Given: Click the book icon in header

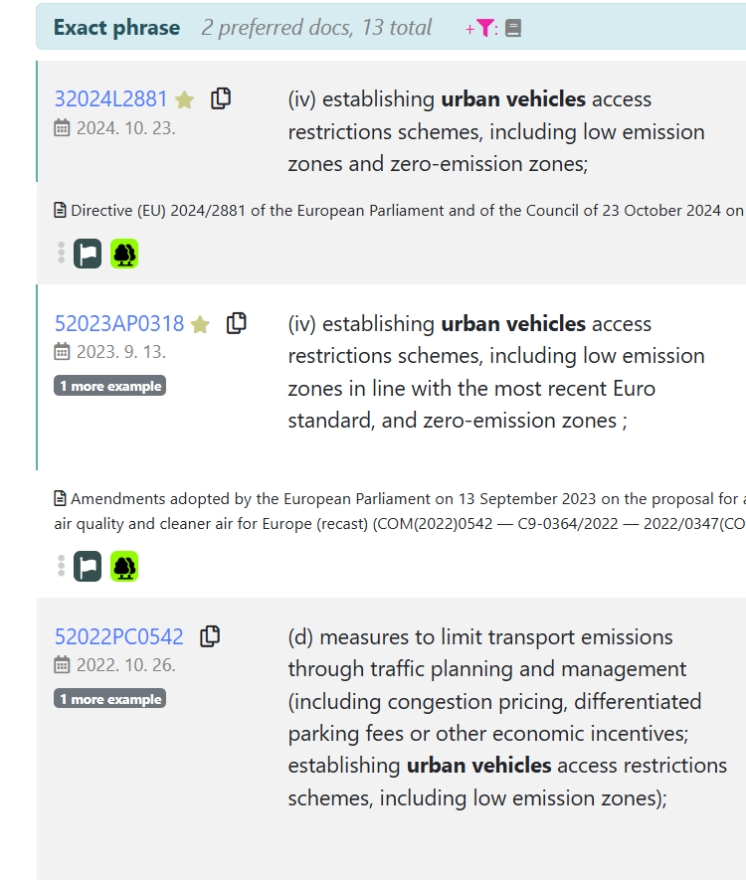Looking at the screenshot, I should tap(513, 28).
